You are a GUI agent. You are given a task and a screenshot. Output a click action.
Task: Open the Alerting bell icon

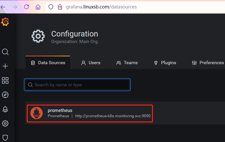(x=5, y=109)
